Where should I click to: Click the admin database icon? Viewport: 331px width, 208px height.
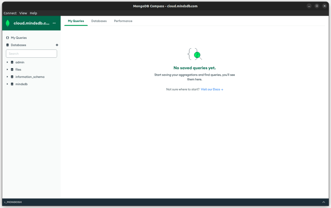point(12,62)
